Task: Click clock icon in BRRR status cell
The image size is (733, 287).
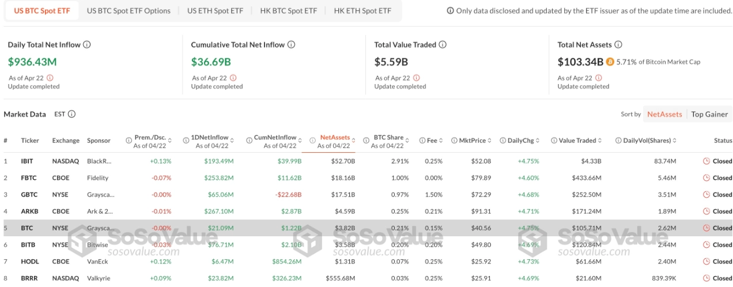Action: [x=706, y=278]
